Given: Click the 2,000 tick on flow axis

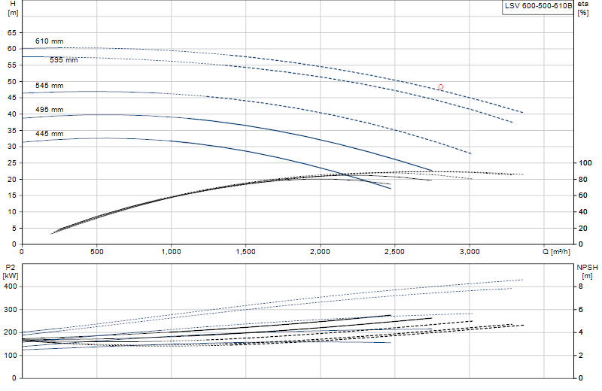Looking at the screenshot, I should click(x=321, y=252).
